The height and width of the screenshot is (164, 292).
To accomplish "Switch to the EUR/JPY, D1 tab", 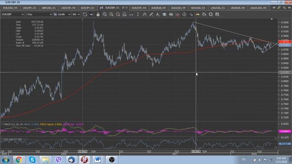I will tap(88, 8).
